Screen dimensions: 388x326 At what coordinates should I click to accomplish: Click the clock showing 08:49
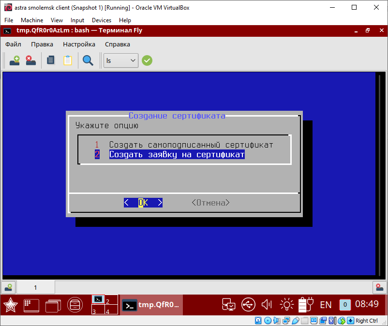click(367, 304)
